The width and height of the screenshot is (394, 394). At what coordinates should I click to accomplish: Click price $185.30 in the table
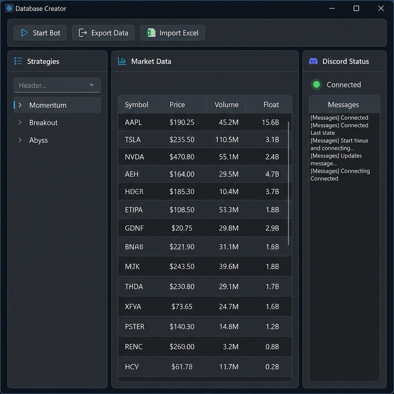182,192
